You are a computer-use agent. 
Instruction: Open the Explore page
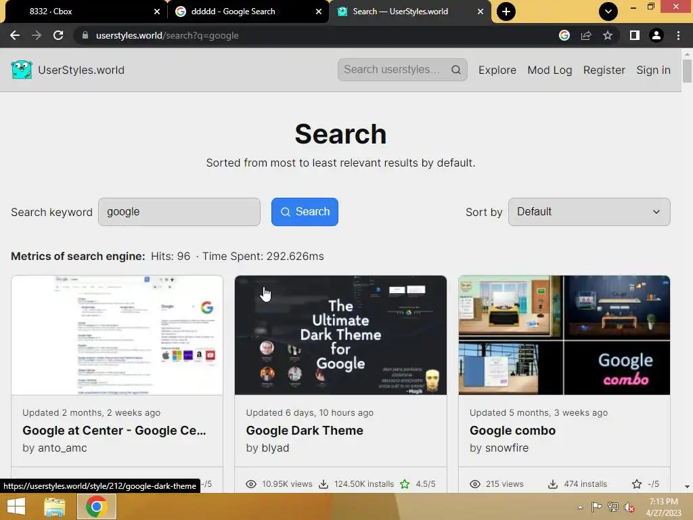pyautogui.click(x=497, y=70)
